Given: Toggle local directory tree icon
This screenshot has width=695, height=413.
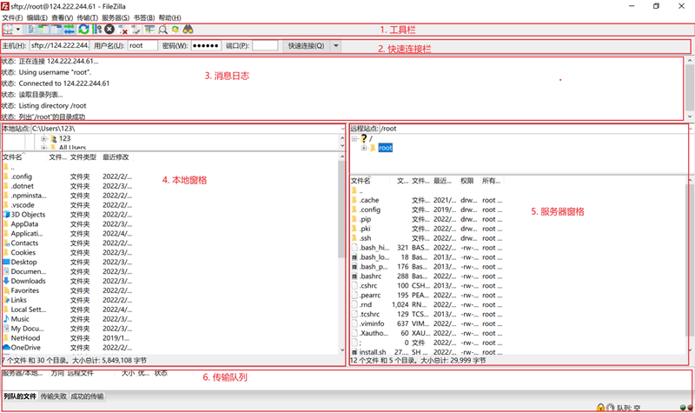Looking at the screenshot, I should (43, 30).
